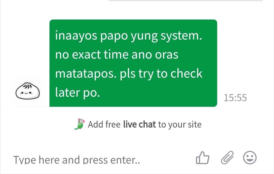The height and width of the screenshot is (174, 274).
Task: Send a thumbs-up rating for the chat
Action: [202, 158]
